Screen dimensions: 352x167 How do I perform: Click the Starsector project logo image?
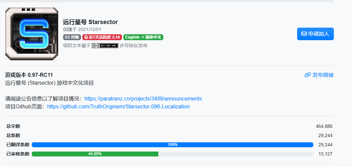32,34
